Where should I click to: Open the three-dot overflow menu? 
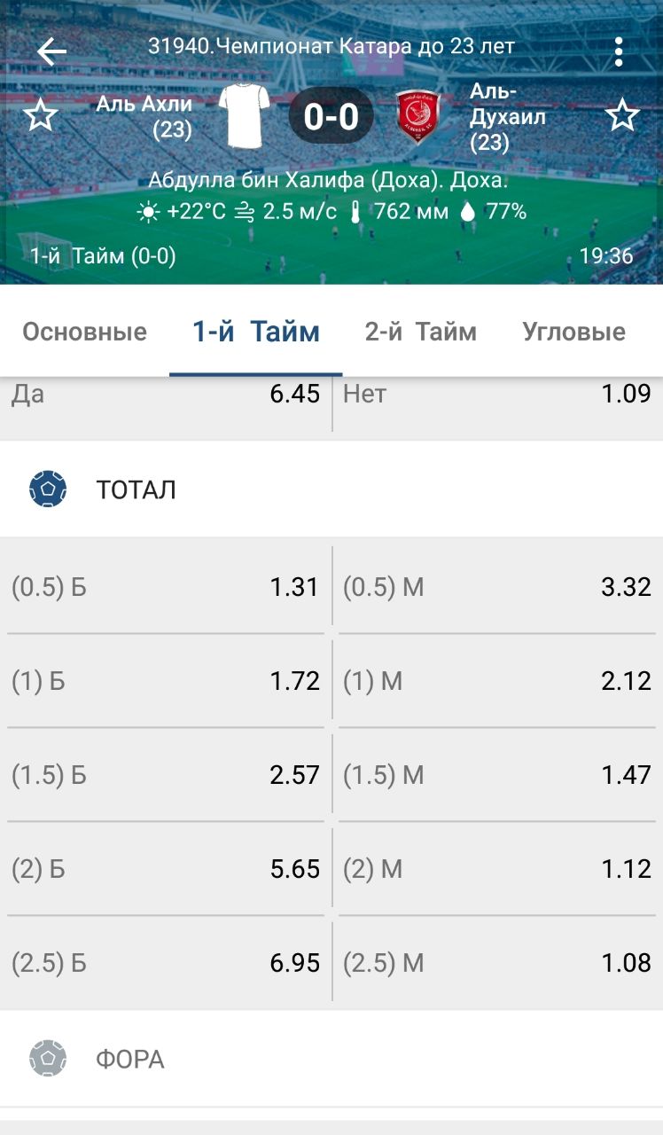(619, 51)
